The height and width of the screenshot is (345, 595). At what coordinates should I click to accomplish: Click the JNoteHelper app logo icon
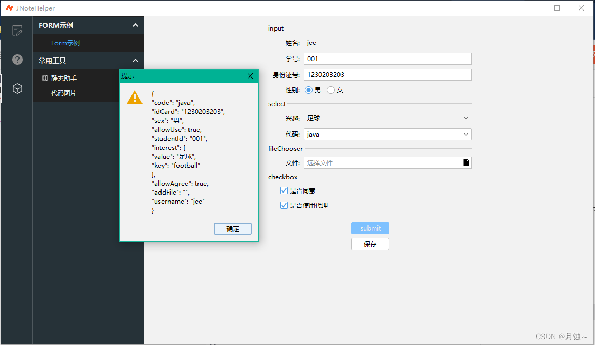(x=9, y=8)
